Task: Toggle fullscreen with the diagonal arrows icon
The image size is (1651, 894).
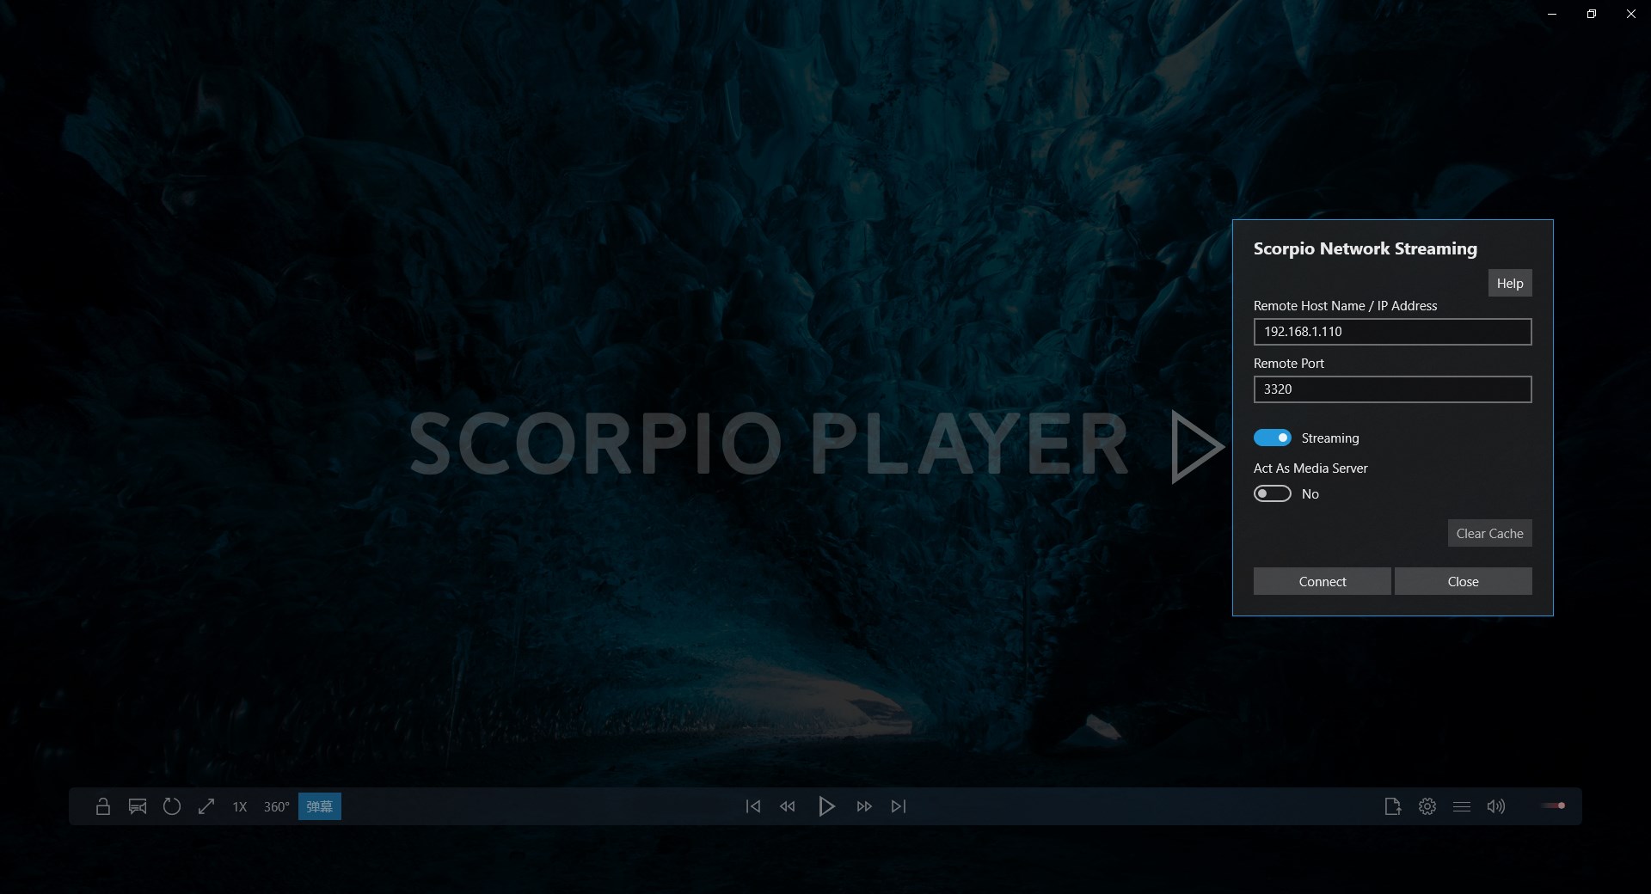Action: click(206, 806)
